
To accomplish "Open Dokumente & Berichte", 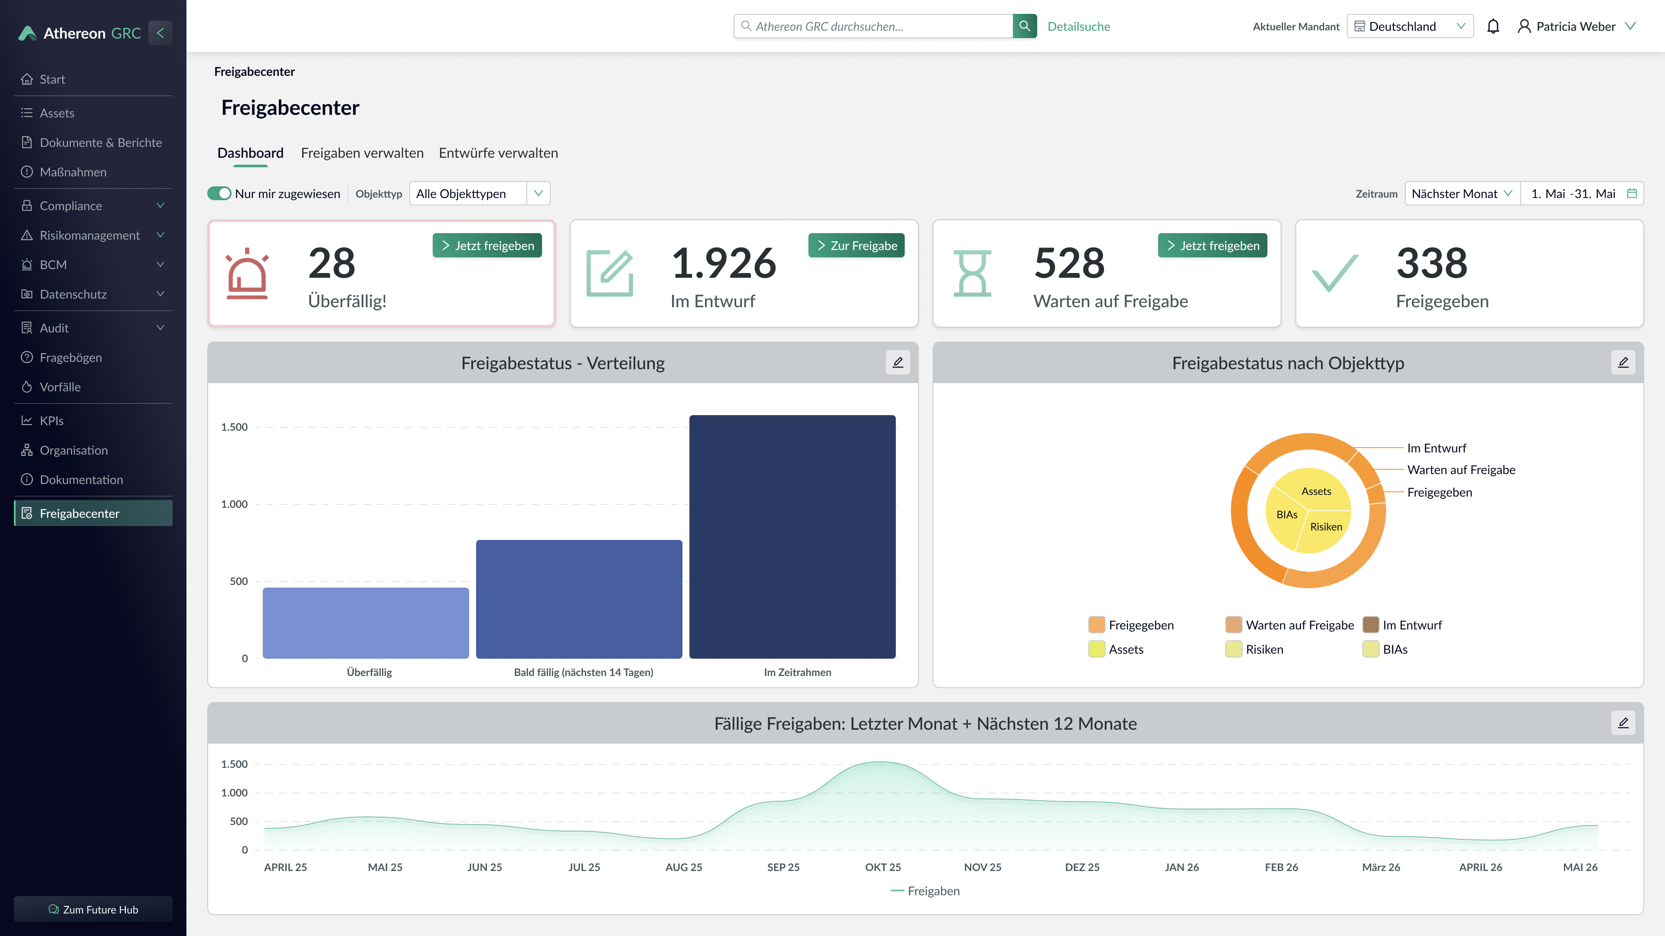I will tap(101, 142).
